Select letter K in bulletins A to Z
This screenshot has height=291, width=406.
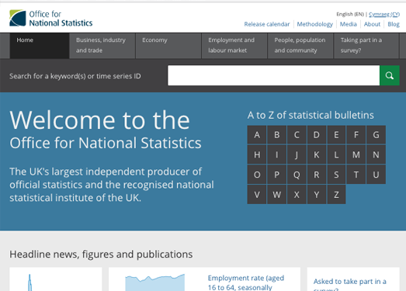coord(317,155)
